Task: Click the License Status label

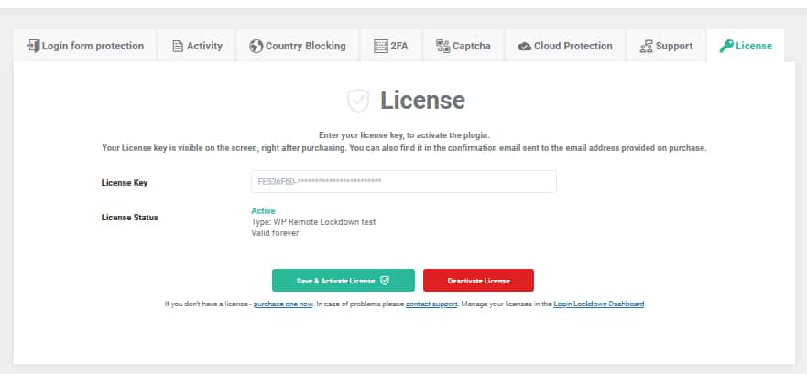Action: click(130, 218)
